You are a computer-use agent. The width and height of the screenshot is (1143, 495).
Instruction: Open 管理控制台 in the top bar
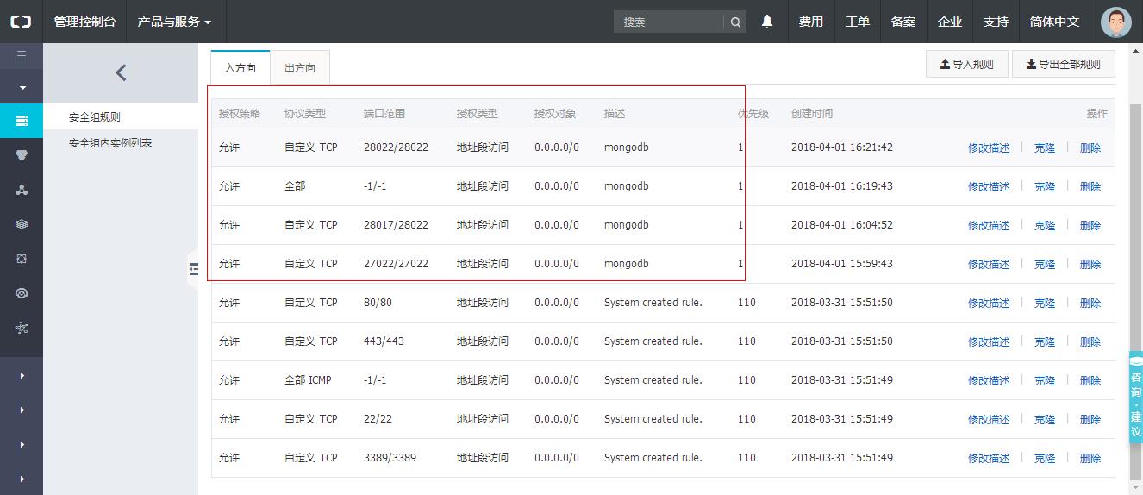(x=84, y=22)
